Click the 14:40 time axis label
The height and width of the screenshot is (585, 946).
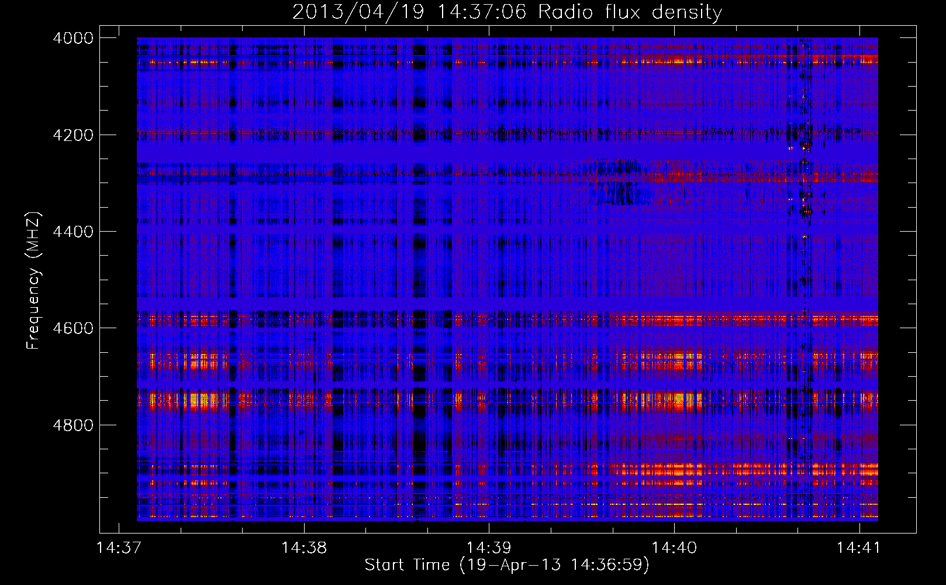674,548
